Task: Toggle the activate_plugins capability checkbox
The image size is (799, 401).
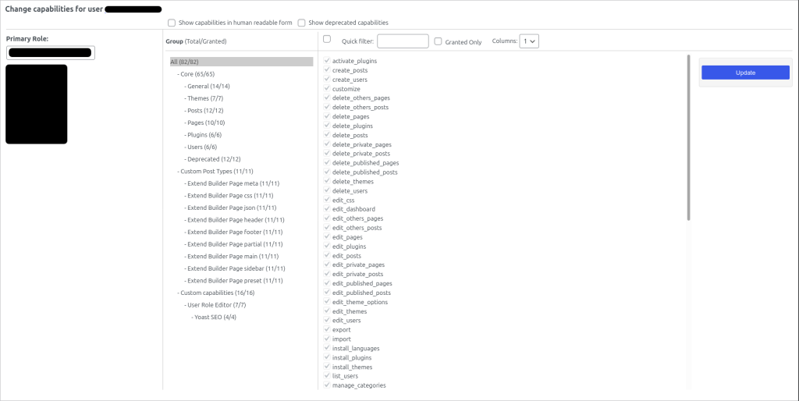Action: (327, 61)
